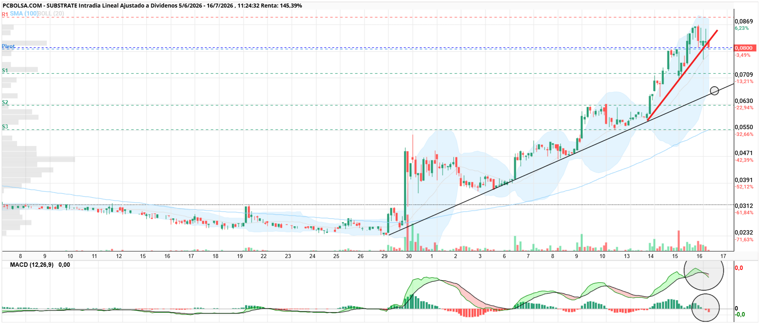Select the steep red trend line
Image resolution: width=760 pixels, height=324 pixels.
(x=682, y=75)
